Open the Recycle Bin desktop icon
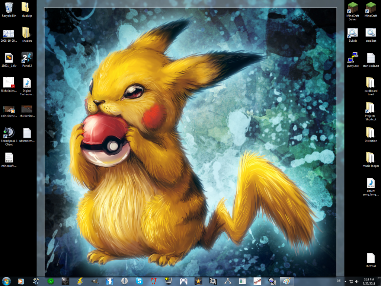This screenshot has width=381, height=286. point(9,10)
